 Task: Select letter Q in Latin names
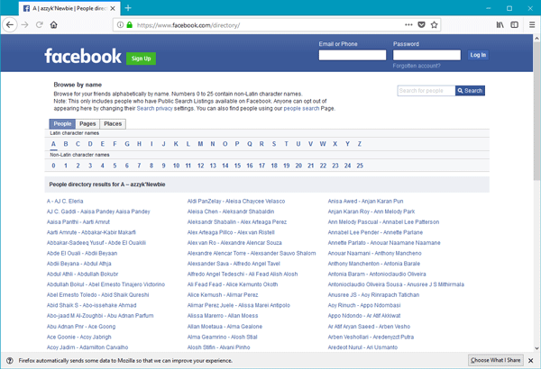[250, 144]
